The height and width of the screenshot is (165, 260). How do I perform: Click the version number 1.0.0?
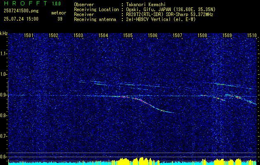tap(56, 4)
